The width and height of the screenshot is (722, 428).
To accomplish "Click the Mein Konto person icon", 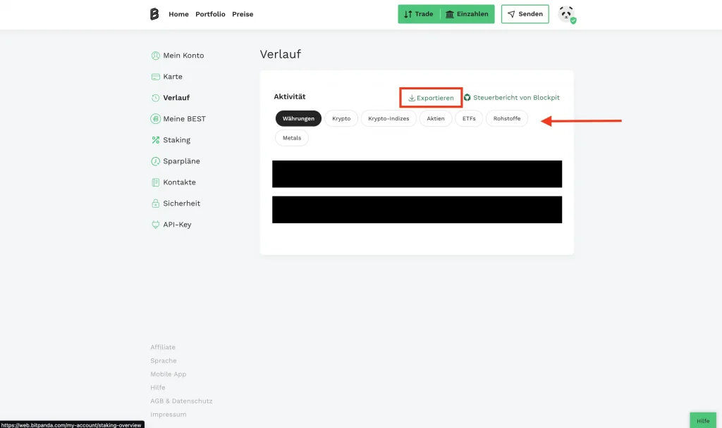I will pyautogui.click(x=156, y=56).
